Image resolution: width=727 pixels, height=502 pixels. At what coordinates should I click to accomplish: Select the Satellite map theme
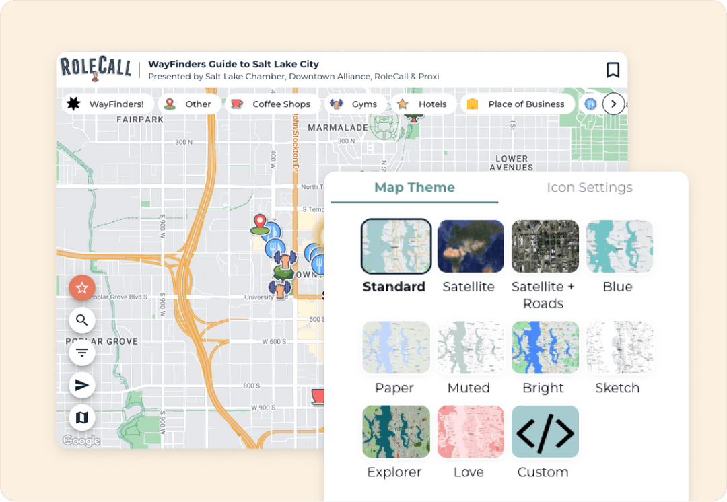(x=470, y=246)
